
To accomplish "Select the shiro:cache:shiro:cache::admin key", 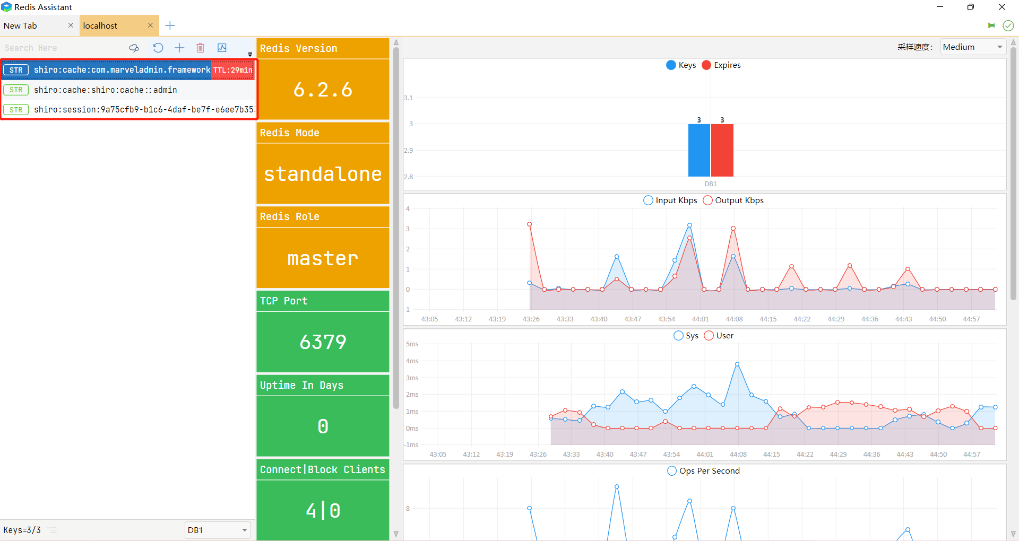I will pos(105,90).
